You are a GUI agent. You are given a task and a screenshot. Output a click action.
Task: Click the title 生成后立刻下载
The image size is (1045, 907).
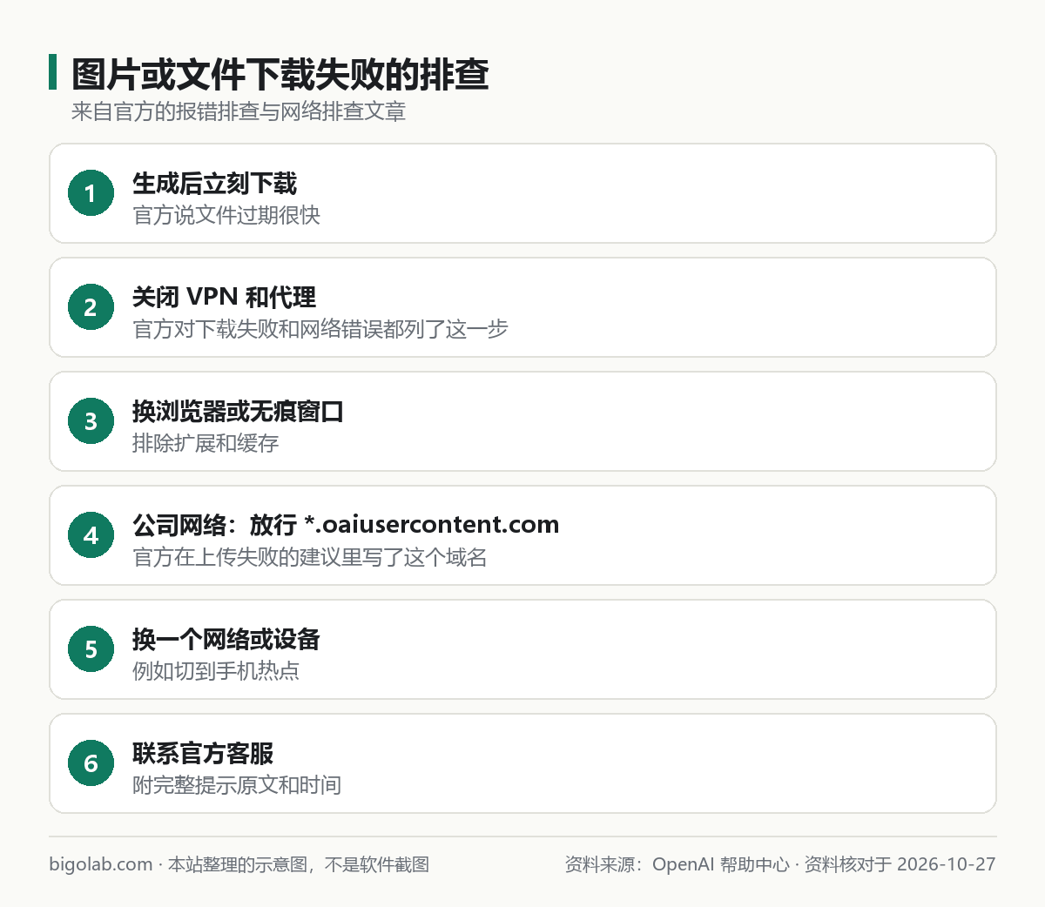214,183
